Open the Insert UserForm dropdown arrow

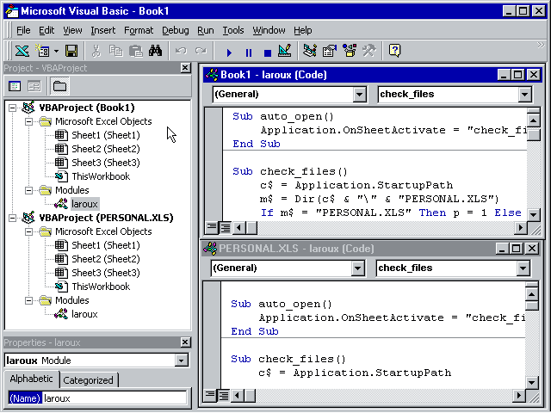coord(56,52)
